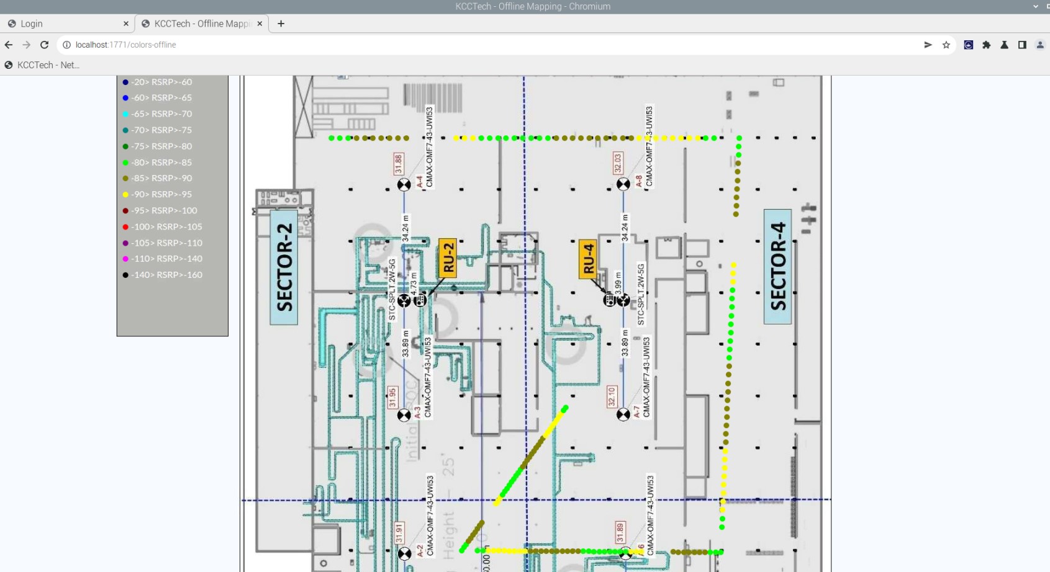Switch to KCCTech - Offline Mapping tab
Image resolution: width=1050 pixels, height=572 pixels.
pyautogui.click(x=202, y=24)
